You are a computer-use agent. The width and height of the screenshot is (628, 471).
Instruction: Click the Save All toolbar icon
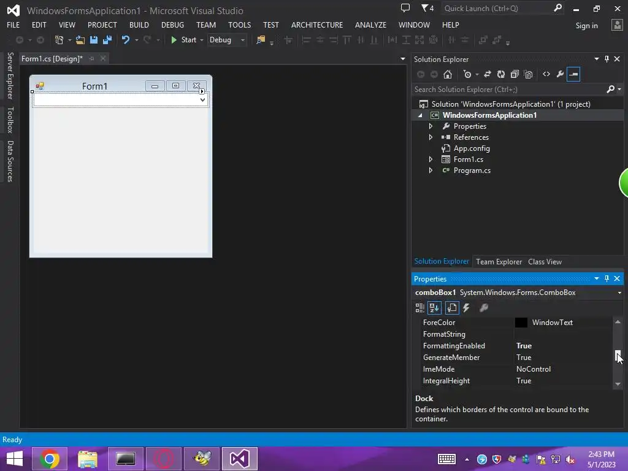tap(107, 40)
